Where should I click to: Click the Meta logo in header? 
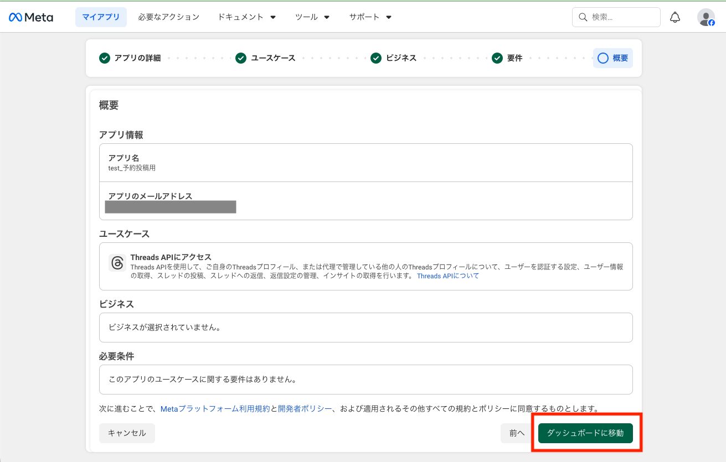coord(31,17)
